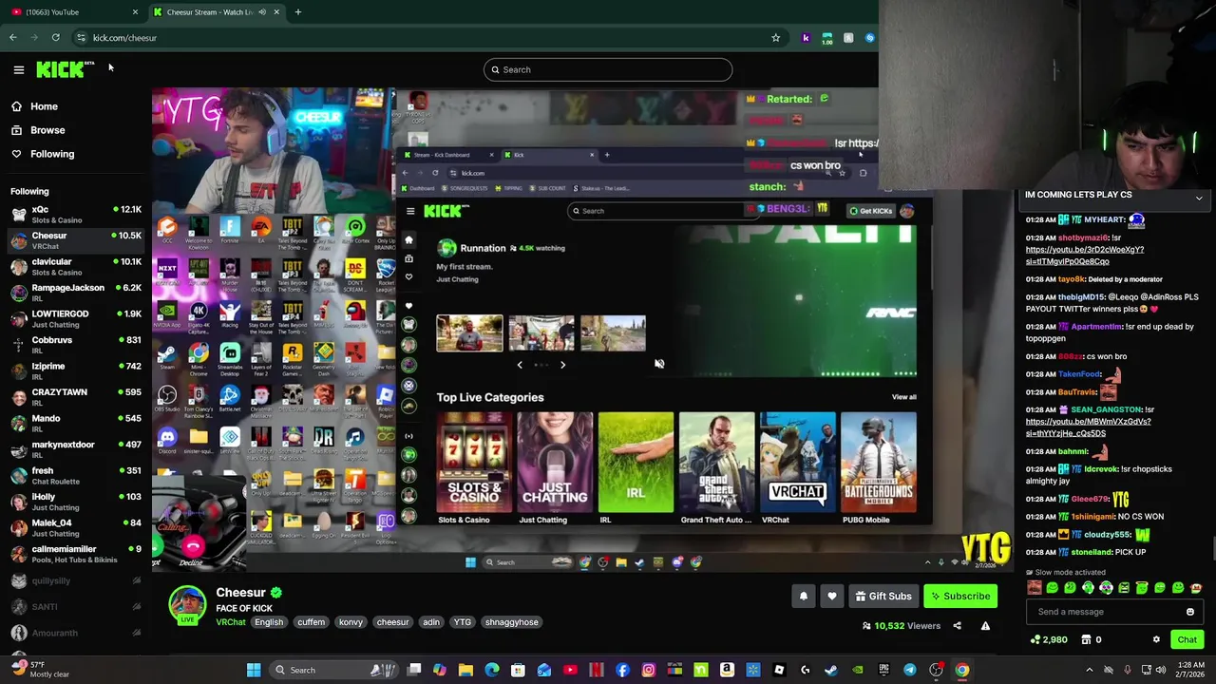Open clavicular channel in sidebar
This screenshot has width=1216, height=684.
tap(76, 267)
